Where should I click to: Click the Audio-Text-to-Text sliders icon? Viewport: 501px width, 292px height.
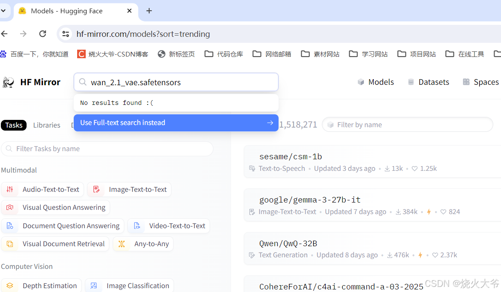tap(10, 189)
